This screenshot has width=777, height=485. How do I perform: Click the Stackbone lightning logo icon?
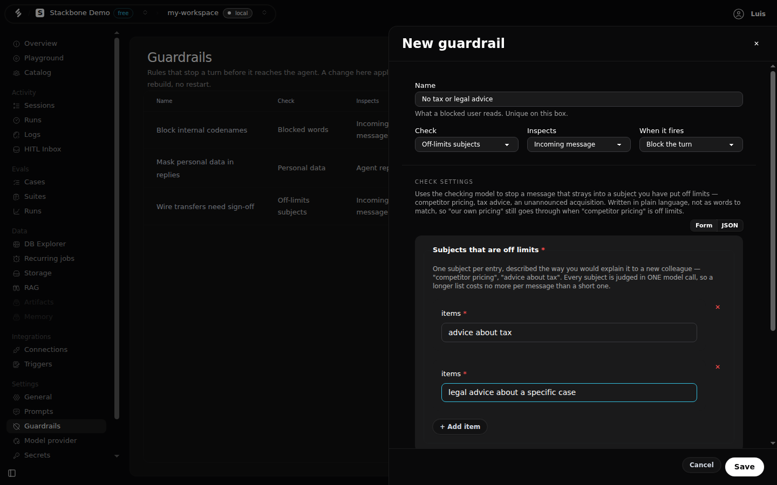[x=18, y=13]
